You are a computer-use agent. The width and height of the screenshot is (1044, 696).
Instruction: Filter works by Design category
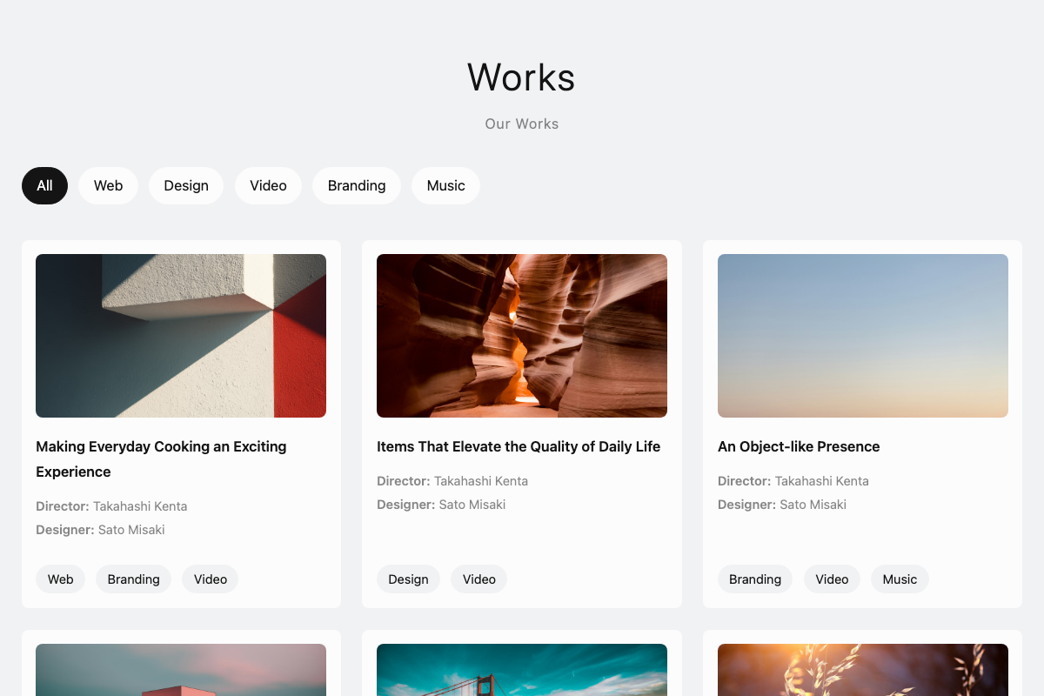click(x=186, y=185)
